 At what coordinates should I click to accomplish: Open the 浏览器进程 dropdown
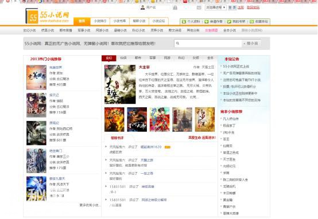[215, 7]
